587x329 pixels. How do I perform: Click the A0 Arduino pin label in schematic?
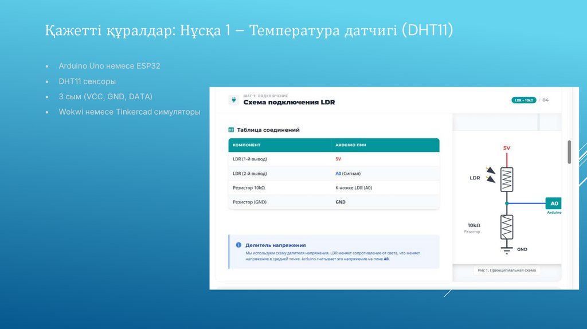(x=553, y=203)
